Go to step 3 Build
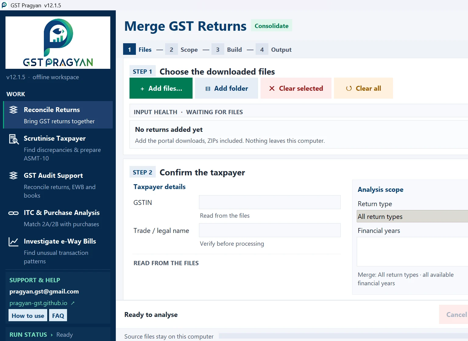 pyautogui.click(x=227, y=49)
